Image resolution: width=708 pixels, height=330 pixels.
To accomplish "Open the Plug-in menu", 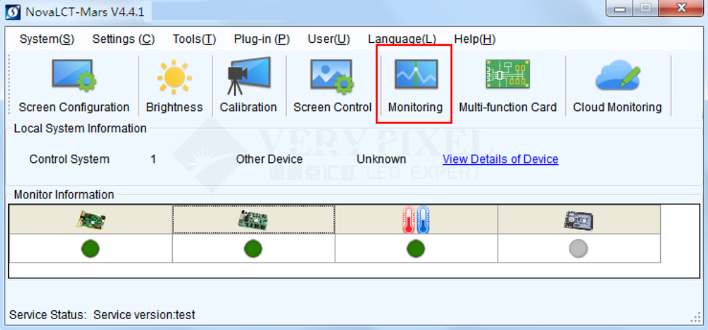I will point(262,40).
